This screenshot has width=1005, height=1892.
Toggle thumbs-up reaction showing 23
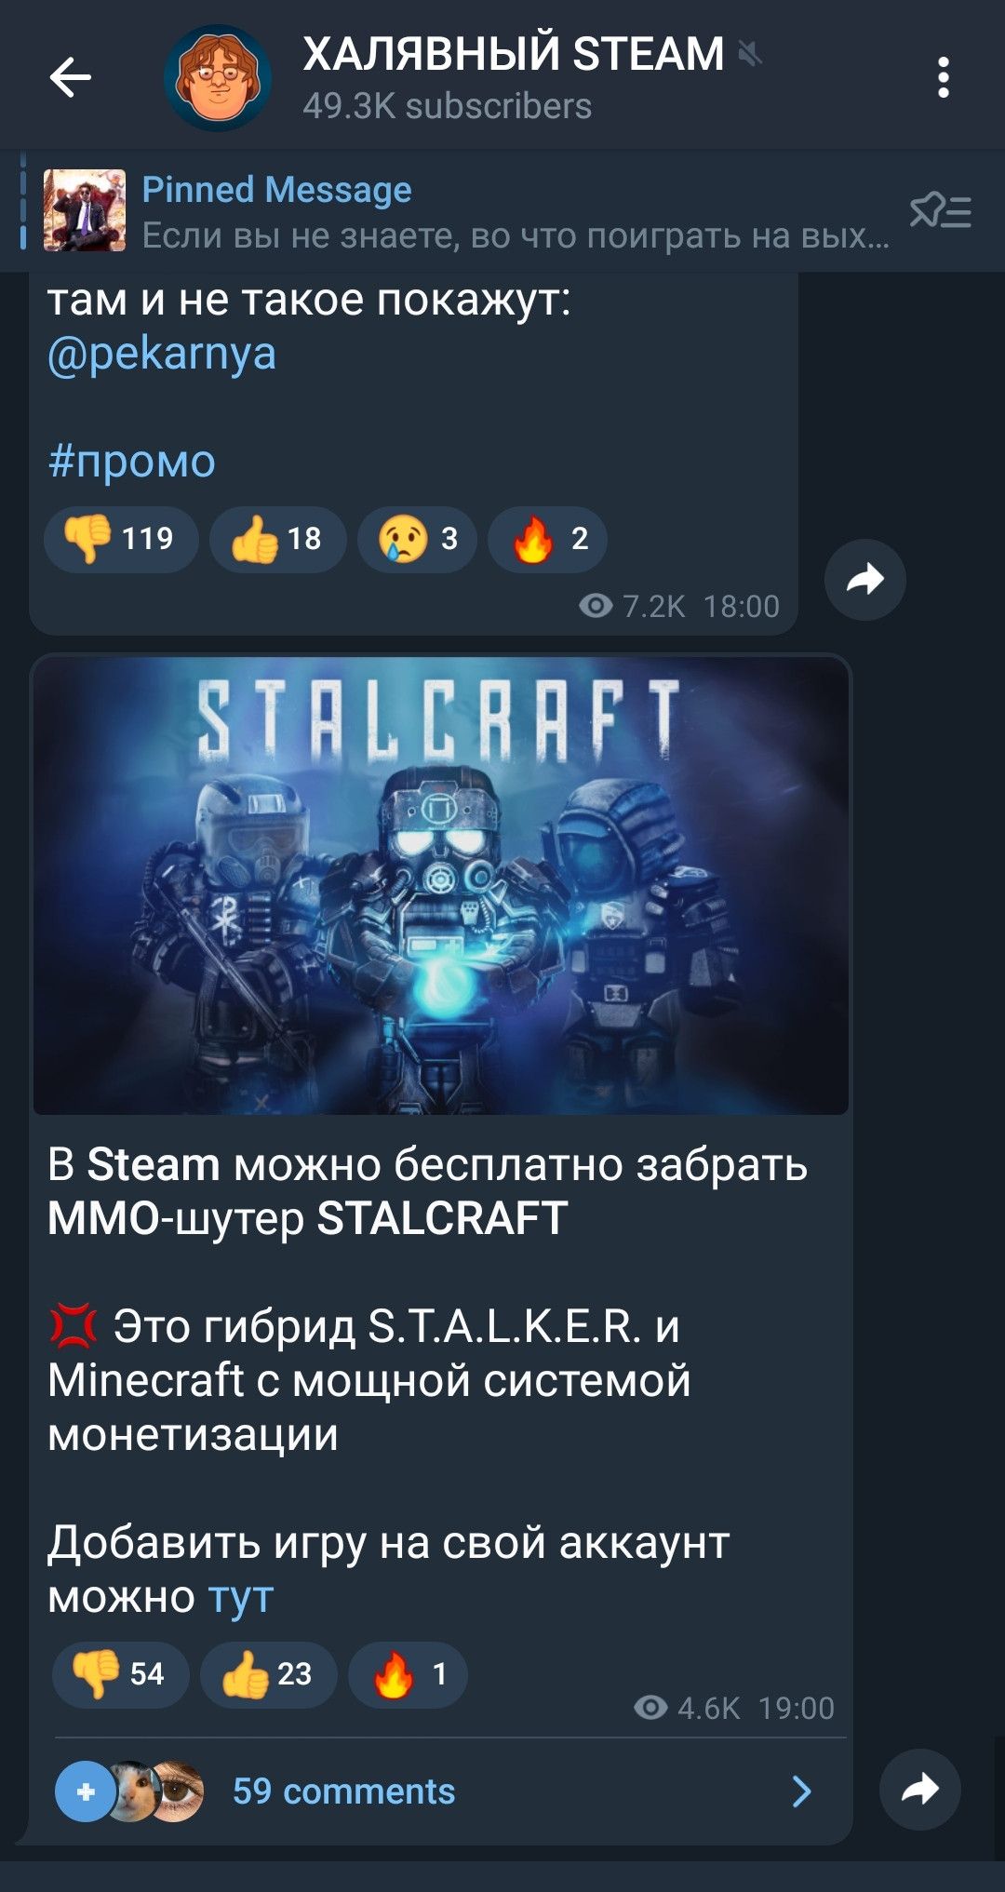(x=268, y=1674)
